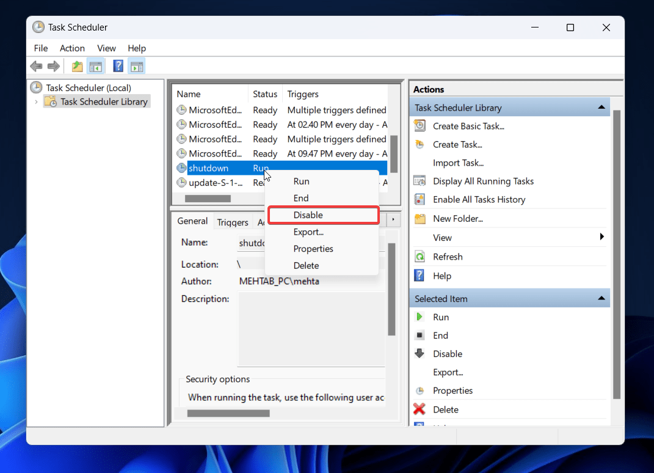Viewport: 654px width, 473px height.
Task: Choose Disable from the context menu
Action: (x=323, y=215)
